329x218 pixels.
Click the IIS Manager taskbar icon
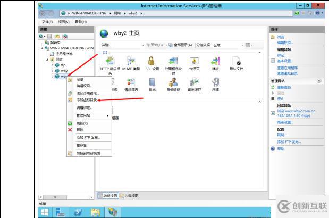113,212
